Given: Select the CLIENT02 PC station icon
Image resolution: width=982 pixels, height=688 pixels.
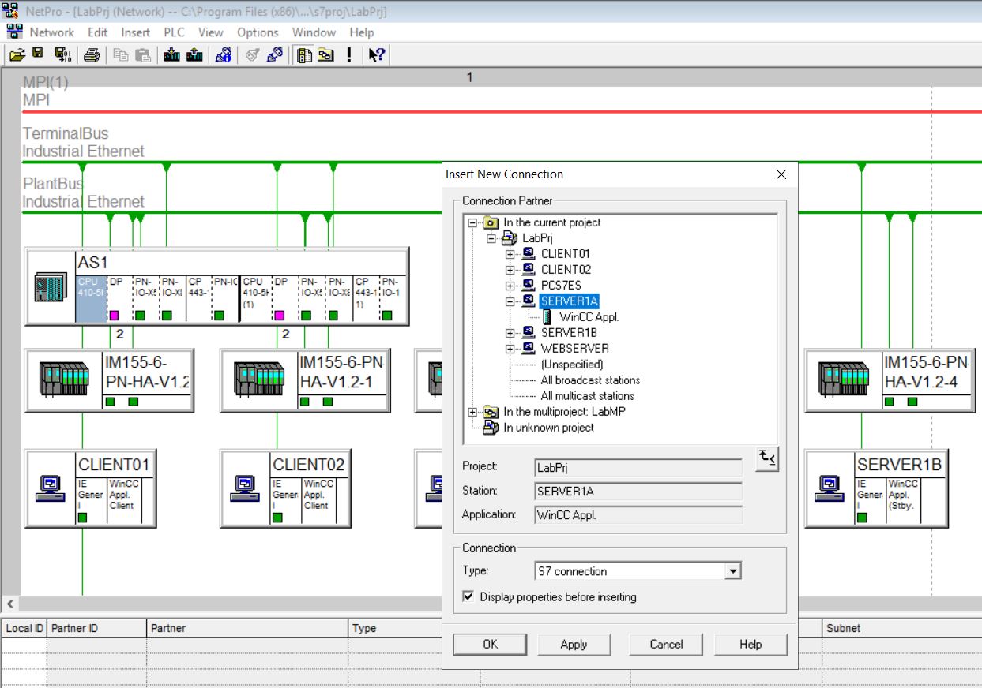Looking at the screenshot, I should (245, 488).
